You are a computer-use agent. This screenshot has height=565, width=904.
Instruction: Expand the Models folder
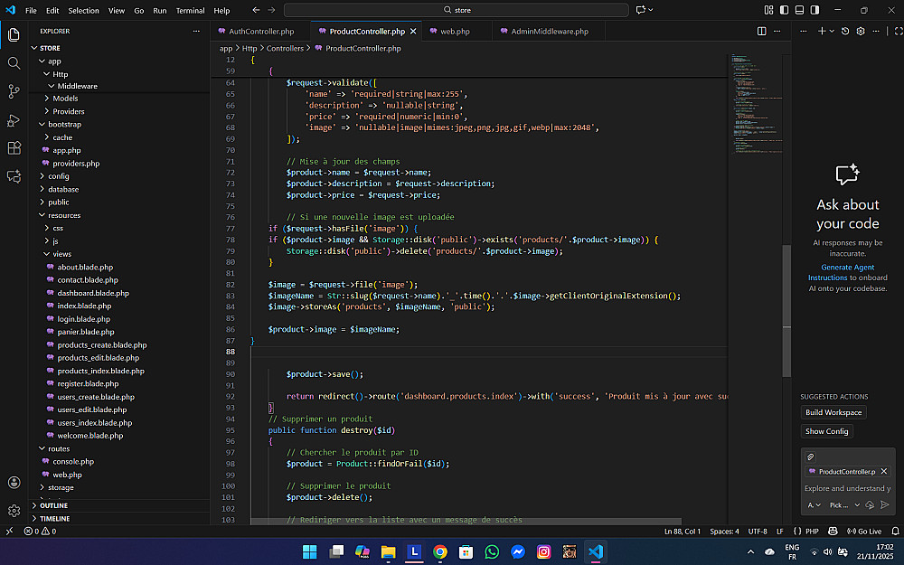[65, 99]
